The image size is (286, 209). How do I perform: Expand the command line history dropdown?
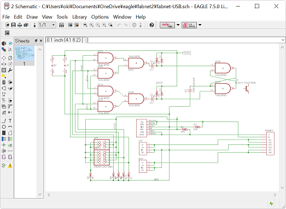[283, 40]
